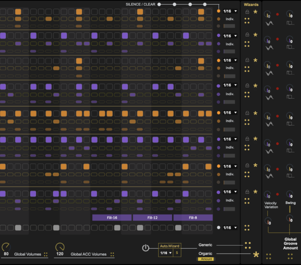
Task: Click the Generic wizard four-dot icon
Action: click(x=248, y=245)
